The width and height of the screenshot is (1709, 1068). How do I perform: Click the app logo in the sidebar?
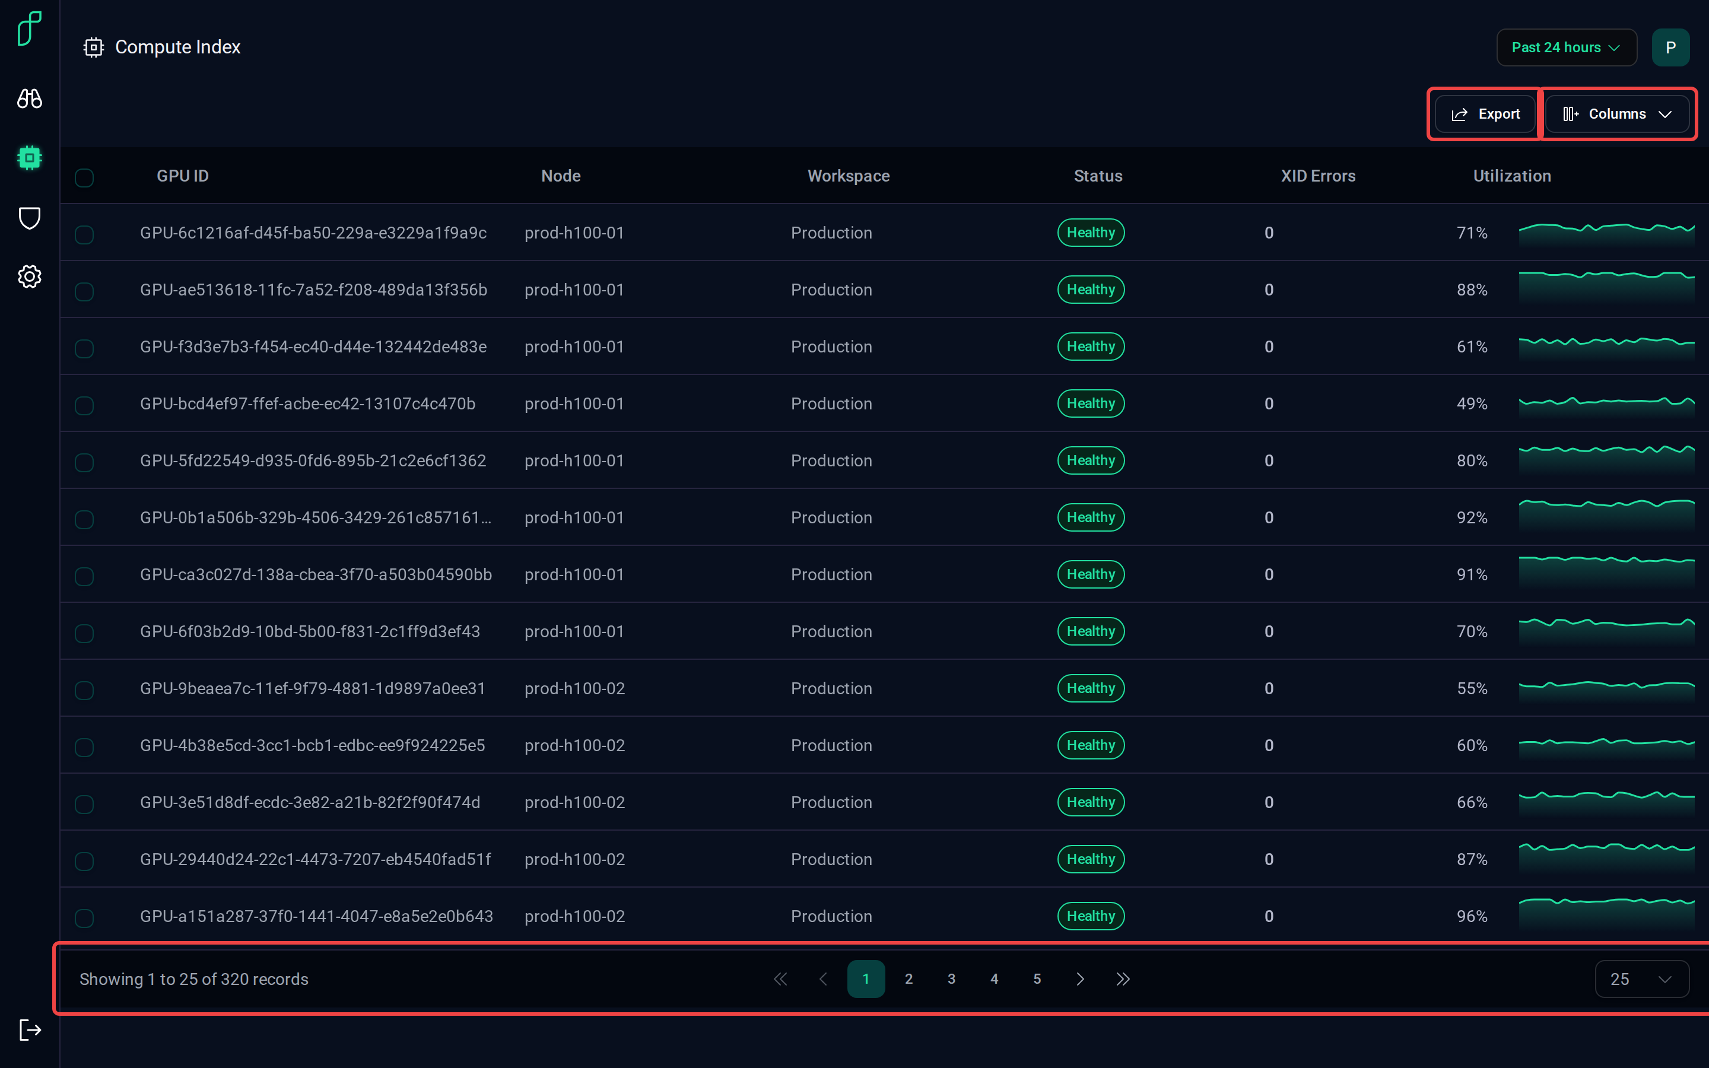pos(29,28)
